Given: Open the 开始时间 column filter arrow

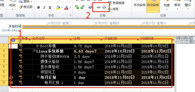Looking at the screenshot, I should [x=138, y=40].
